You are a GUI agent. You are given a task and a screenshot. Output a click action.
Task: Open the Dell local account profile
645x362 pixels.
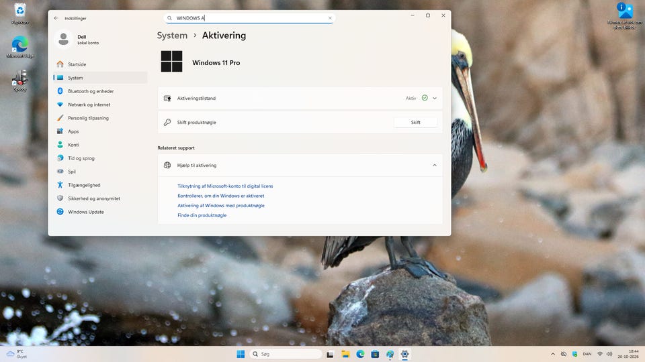pos(78,40)
